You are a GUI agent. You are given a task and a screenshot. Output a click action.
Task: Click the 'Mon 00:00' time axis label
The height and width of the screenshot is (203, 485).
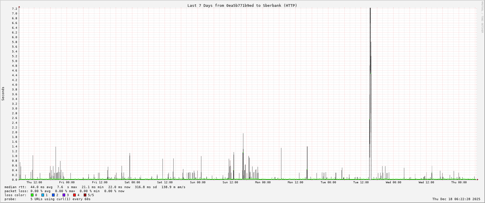pos(263,182)
